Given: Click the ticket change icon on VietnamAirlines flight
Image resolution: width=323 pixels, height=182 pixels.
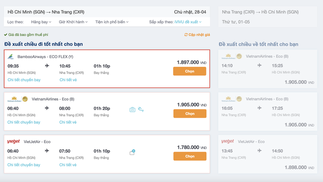Looking at the screenshot, I should point(141,109).
